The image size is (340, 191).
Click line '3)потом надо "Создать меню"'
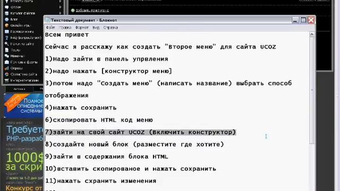(168, 83)
